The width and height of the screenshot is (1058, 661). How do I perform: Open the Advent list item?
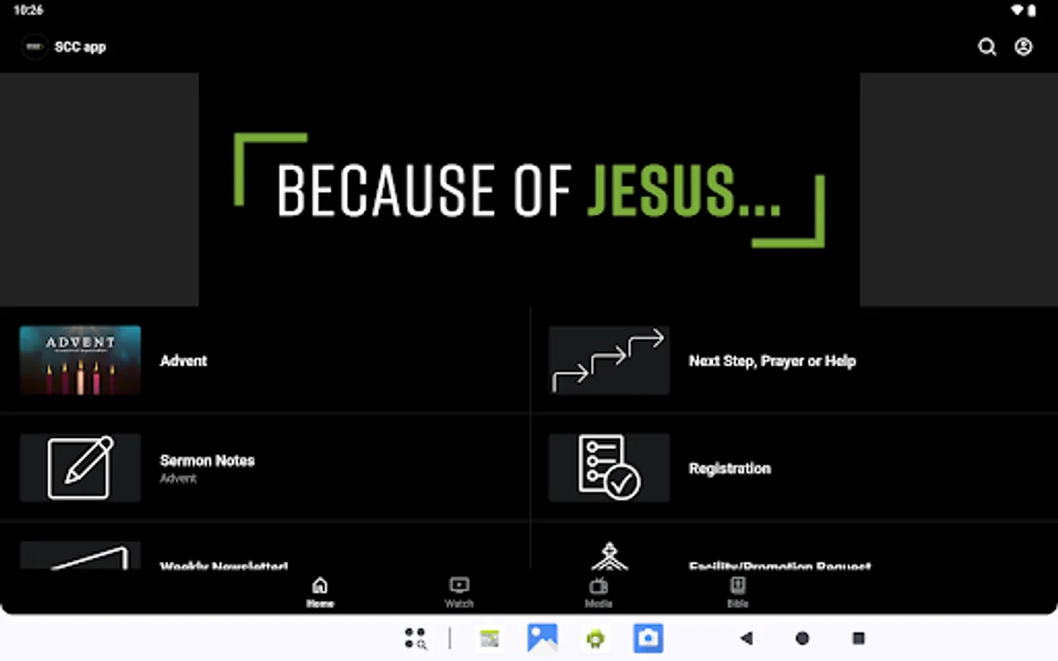click(x=264, y=360)
